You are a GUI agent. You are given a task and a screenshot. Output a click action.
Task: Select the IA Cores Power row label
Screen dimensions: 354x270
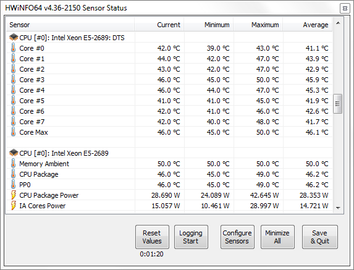(42, 206)
